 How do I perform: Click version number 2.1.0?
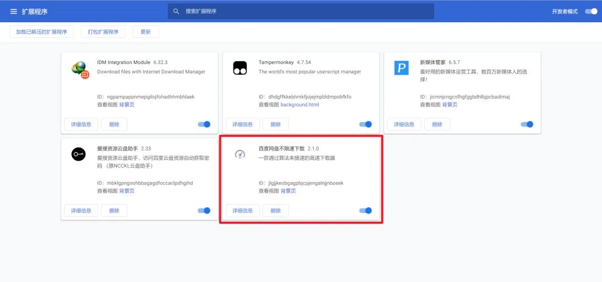313,148
